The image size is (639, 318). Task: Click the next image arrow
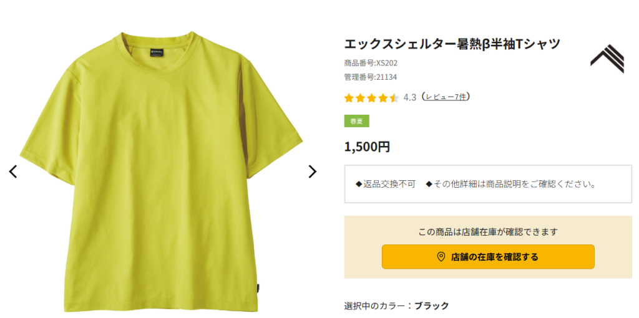pos(313,171)
